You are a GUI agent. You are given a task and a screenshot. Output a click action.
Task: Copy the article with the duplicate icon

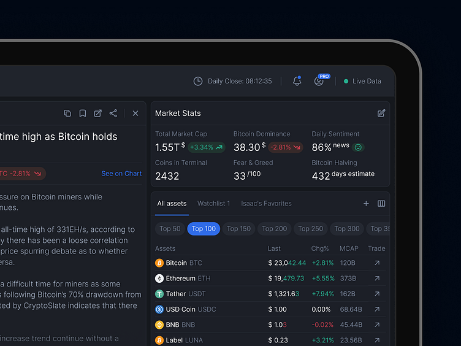(x=67, y=113)
